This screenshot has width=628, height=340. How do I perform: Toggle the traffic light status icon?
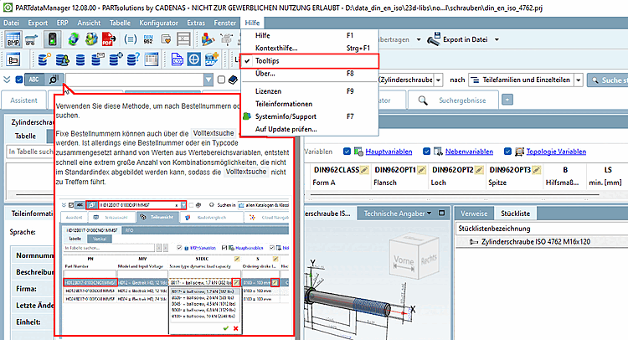53,39
